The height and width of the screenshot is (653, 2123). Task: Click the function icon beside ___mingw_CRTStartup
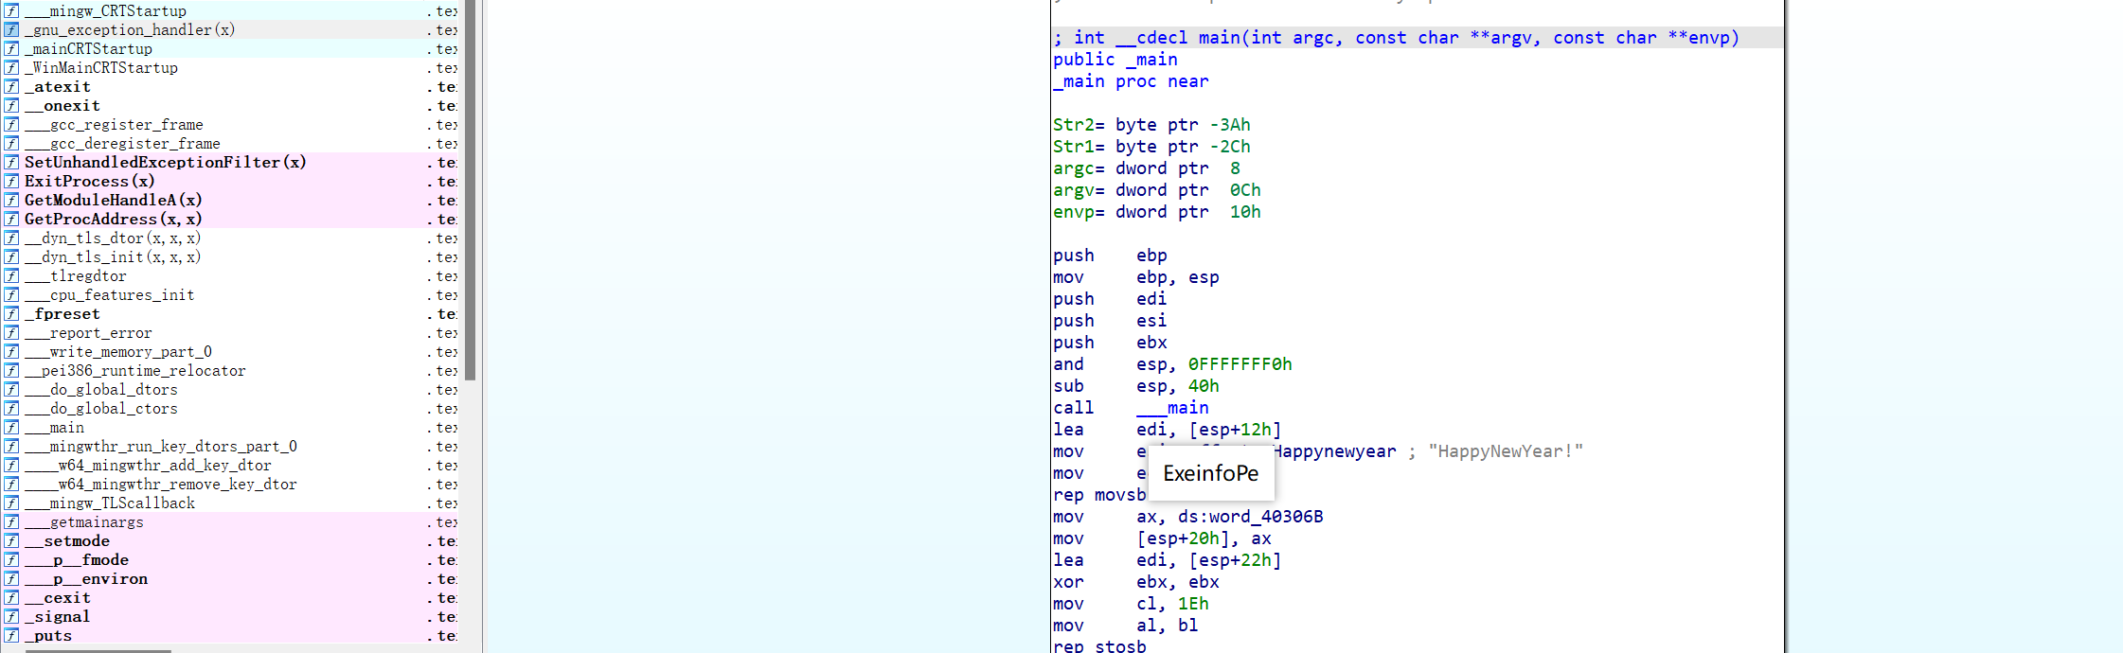[11, 11]
